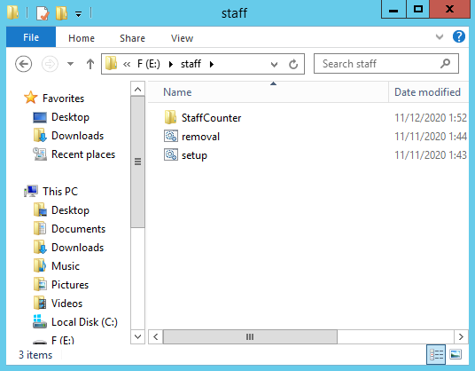The height and width of the screenshot is (371, 475).
Task: Go up one folder level
Action: tap(90, 64)
